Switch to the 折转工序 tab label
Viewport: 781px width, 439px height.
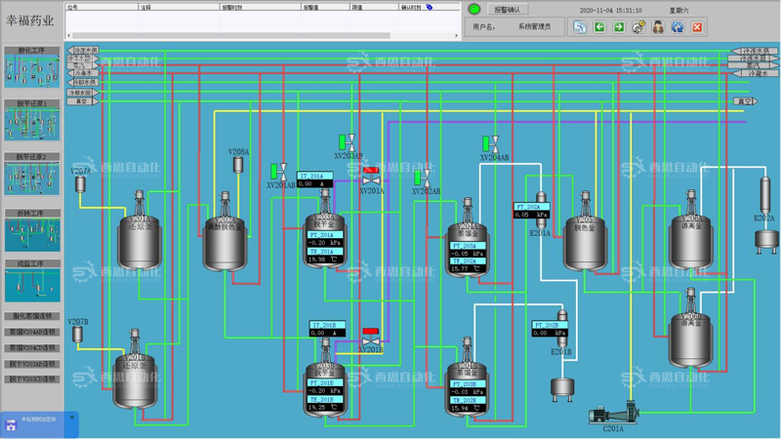coord(32,213)
